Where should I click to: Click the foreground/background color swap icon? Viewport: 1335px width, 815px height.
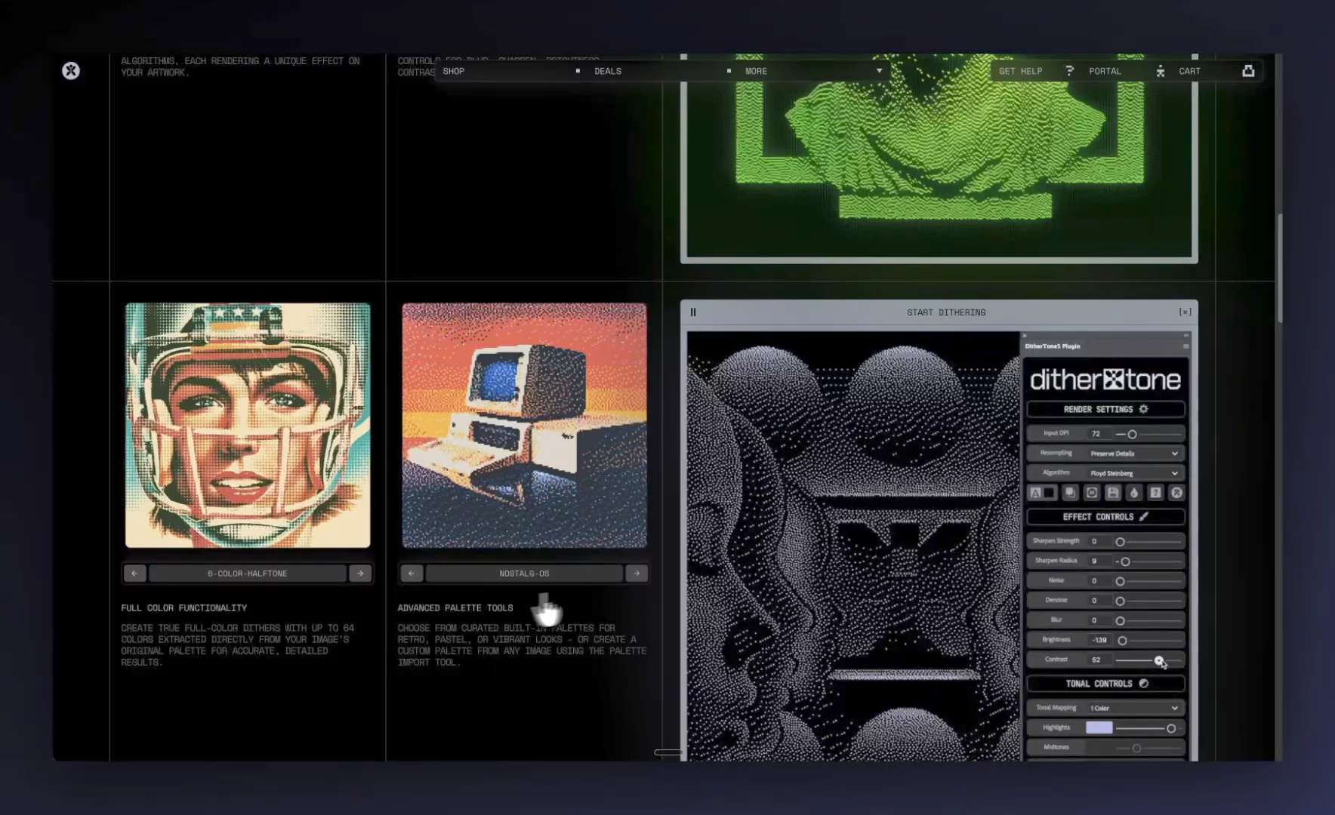1042,493
